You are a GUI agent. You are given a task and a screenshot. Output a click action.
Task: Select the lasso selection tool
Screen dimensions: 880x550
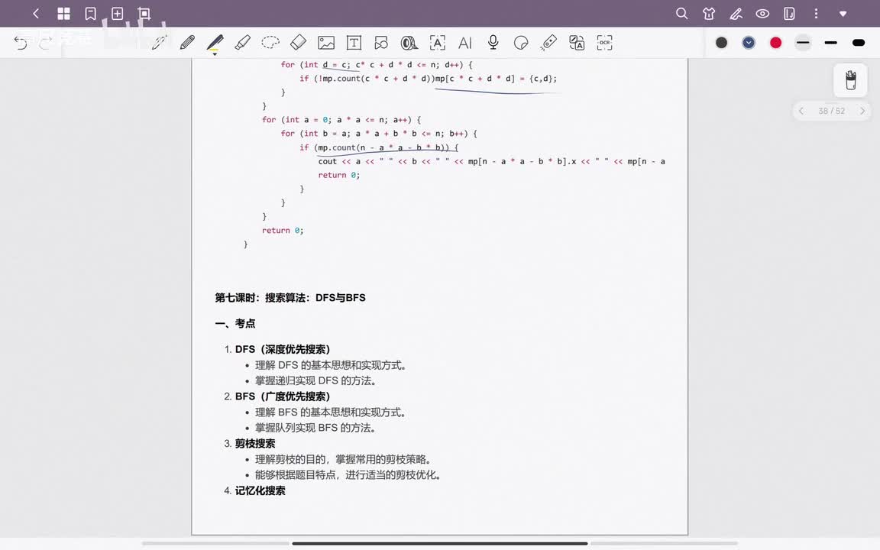click(270, 43)
